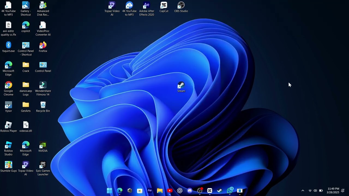Open Discord from the taskbar
The height and width of the screenshot is (196, 349).
click(x=190, y=191)
